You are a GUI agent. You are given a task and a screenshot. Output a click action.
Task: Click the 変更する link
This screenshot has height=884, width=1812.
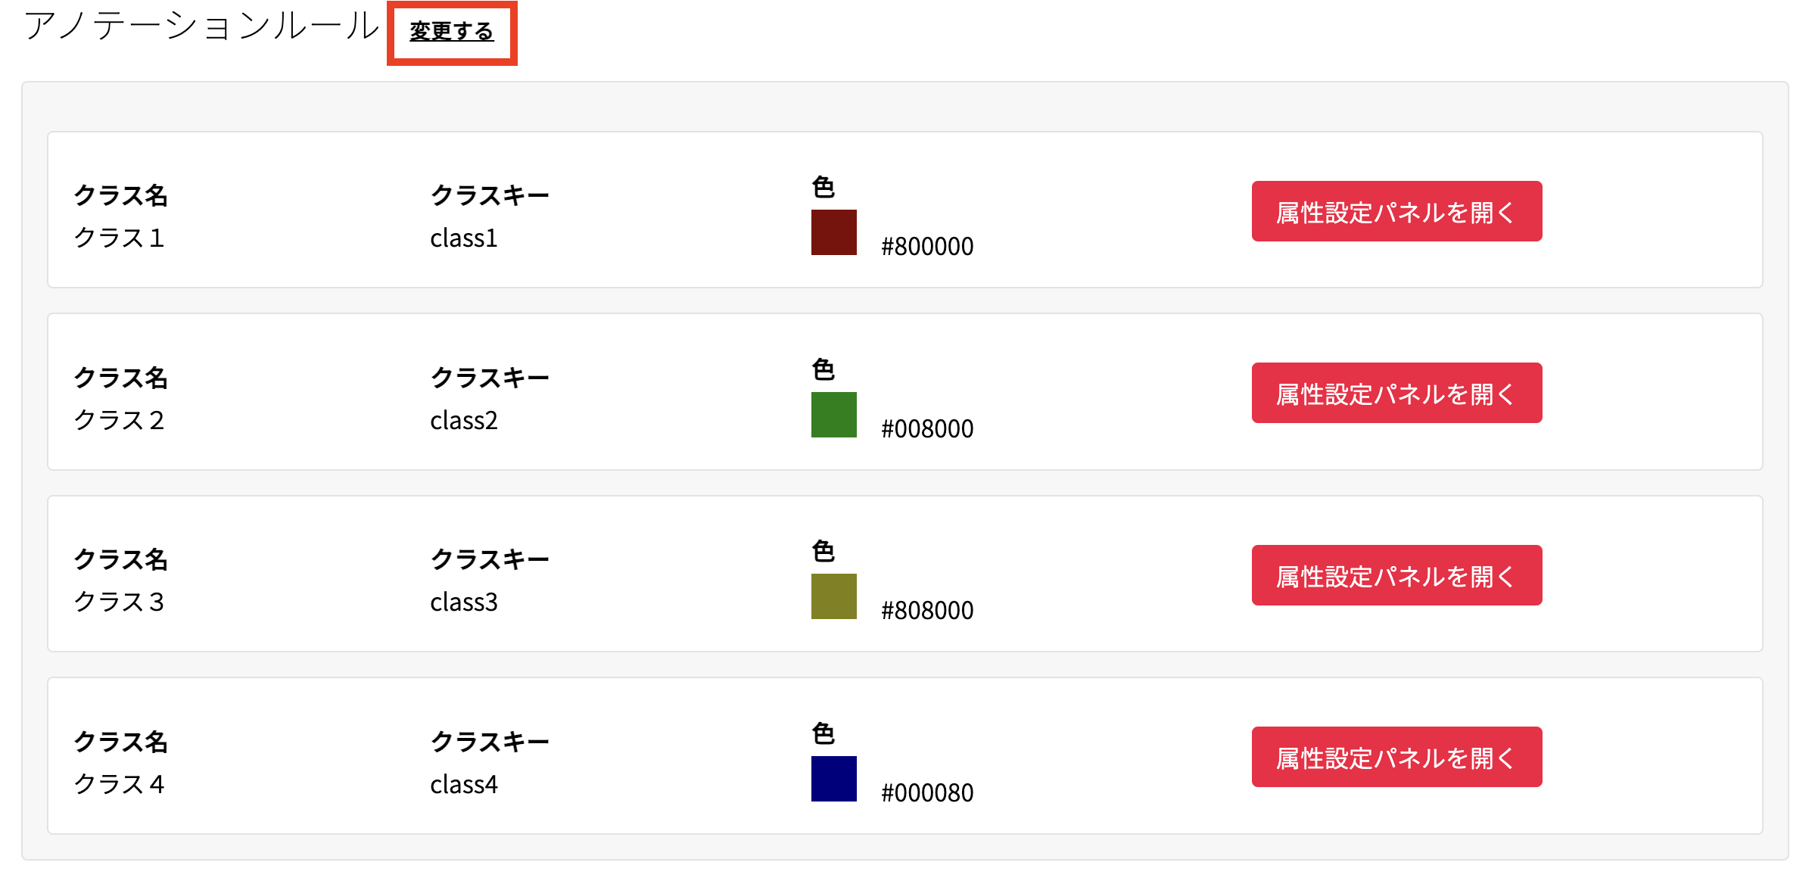(x=452, y=32)
